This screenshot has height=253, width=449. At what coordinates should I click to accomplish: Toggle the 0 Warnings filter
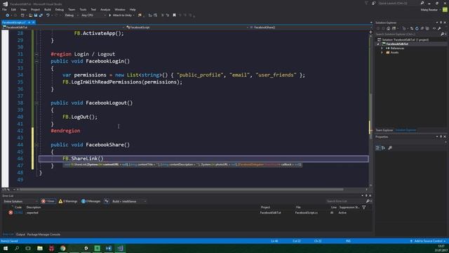[x=68, y=202]
